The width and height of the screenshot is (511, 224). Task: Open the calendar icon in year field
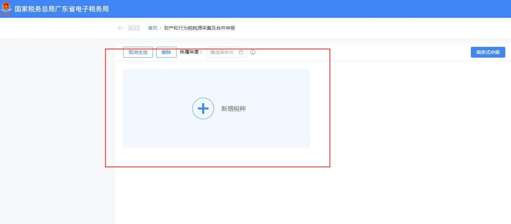pyautogui.click(x=241, y=52)
